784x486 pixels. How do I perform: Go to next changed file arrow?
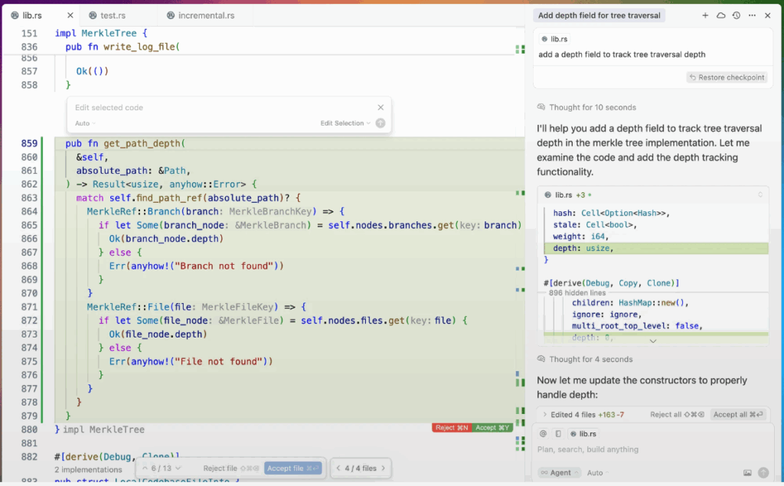pos(384,468)
